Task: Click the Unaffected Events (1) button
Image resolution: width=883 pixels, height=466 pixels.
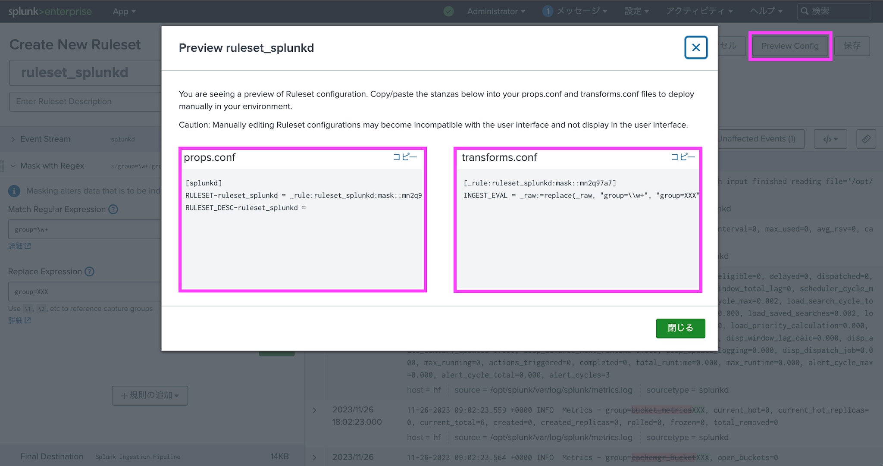Action: pyautogui.click(x=761, y=139)
